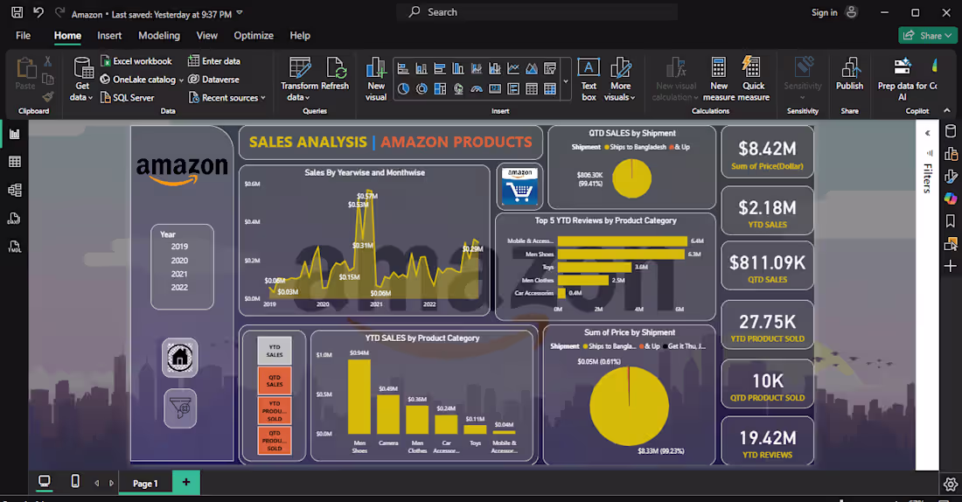Click the YTD SALES bookmark button

(275, 351)
